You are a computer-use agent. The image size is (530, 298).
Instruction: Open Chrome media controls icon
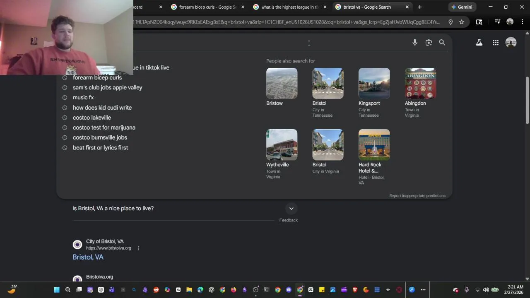[x=498, y=22]
